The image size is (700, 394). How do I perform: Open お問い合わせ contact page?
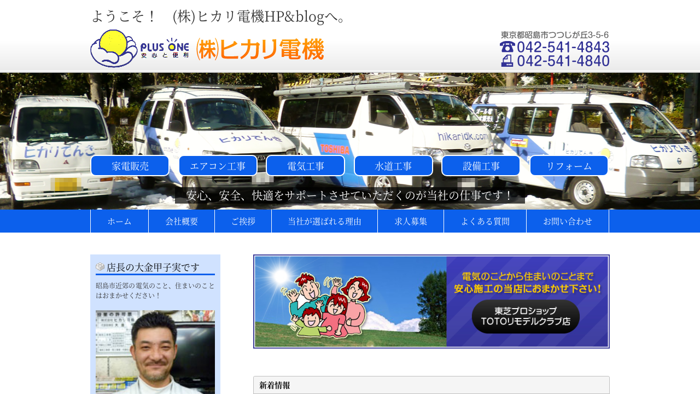pyautogui.click(x=568, y=221)
